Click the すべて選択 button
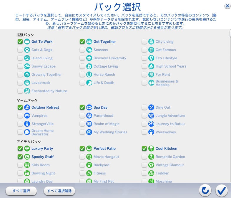This screenshot has height=198, width=231. [x=21, y=191]
